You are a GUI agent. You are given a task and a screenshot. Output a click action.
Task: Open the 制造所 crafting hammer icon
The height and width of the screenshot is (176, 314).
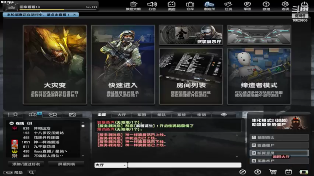209,6
